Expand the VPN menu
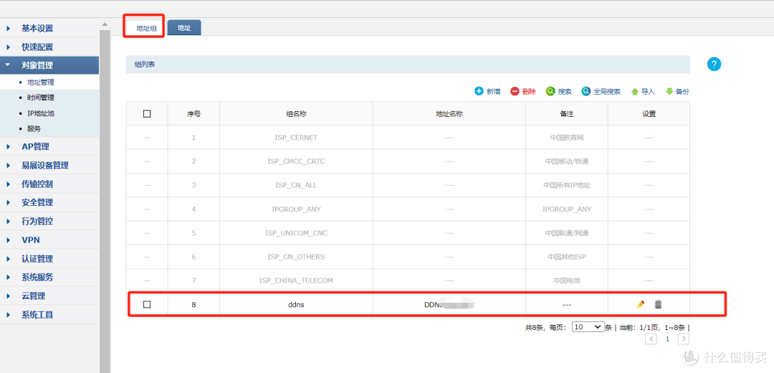 click(x=49, y=240)
